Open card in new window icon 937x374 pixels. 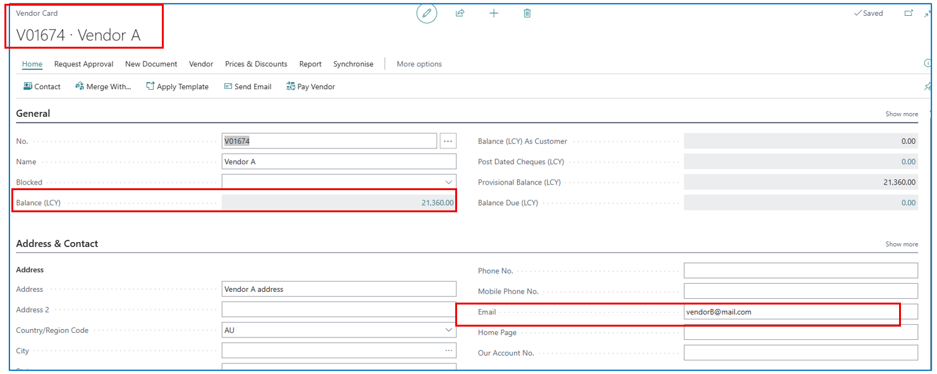[909, 13]
